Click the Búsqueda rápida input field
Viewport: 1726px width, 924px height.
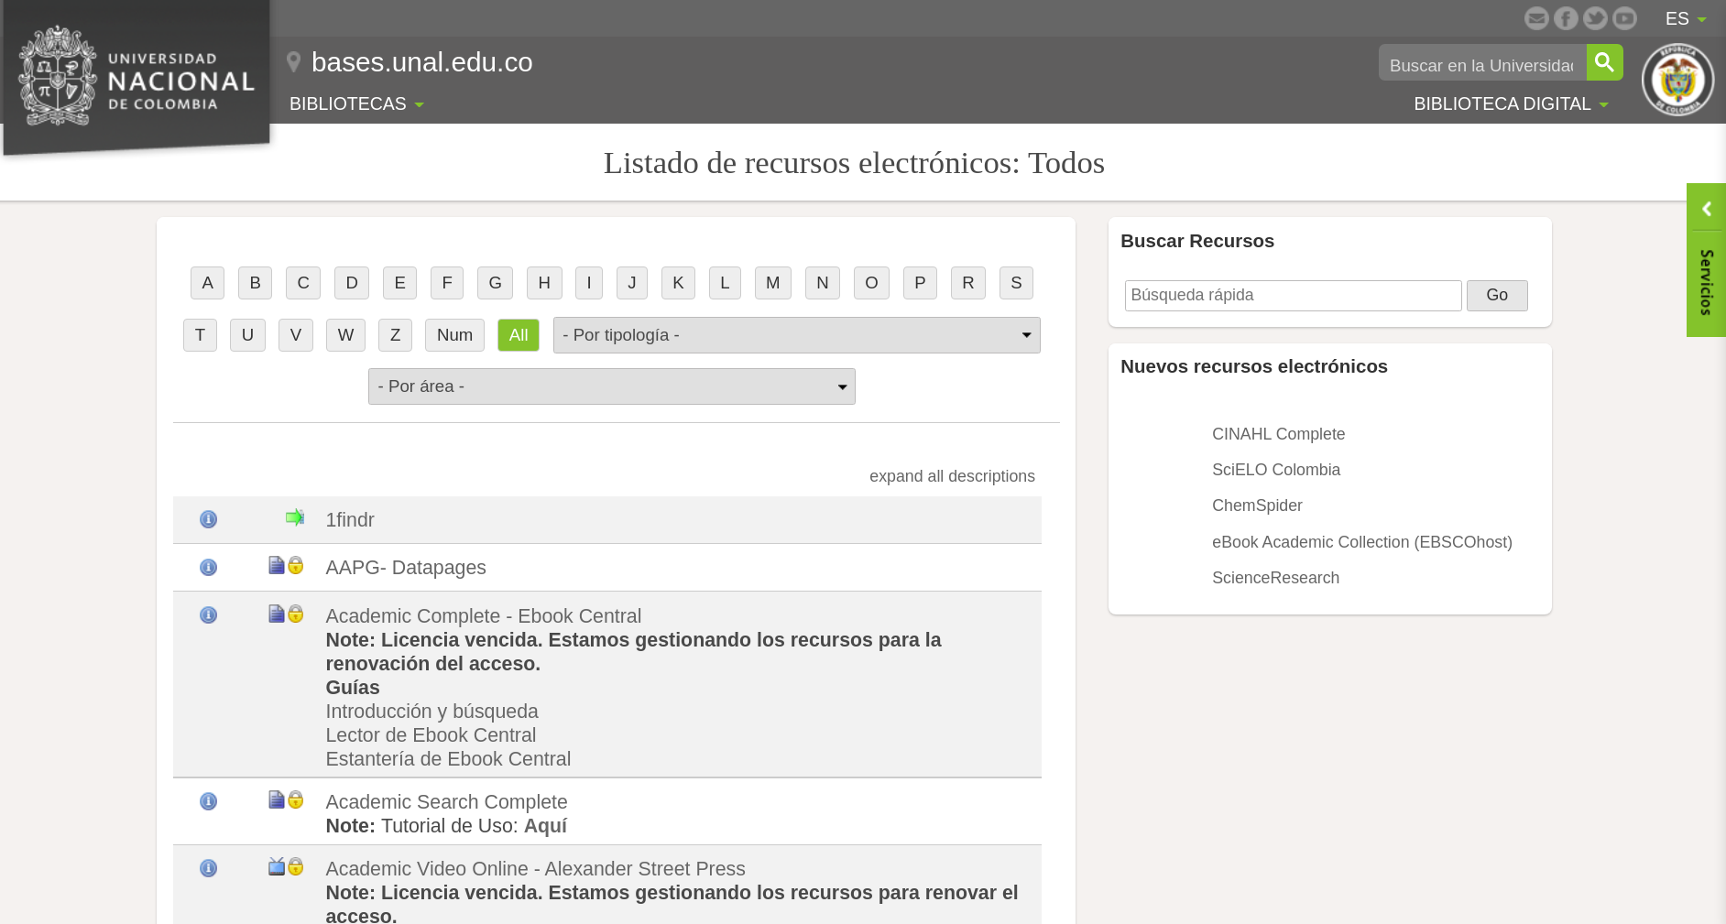(x=1293, y=295)
